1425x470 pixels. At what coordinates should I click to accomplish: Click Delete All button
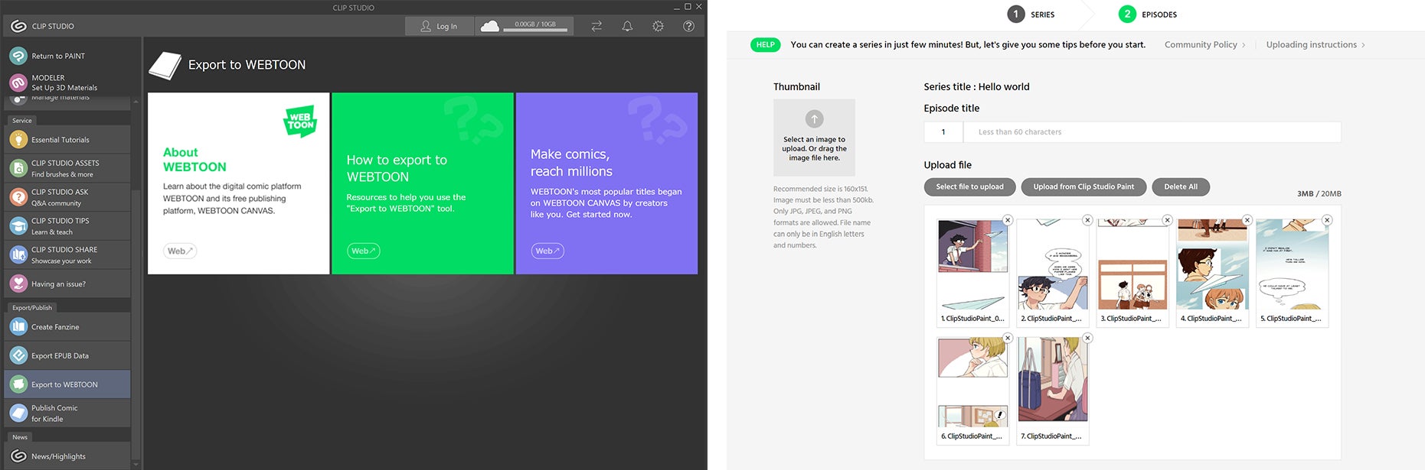1181,186
